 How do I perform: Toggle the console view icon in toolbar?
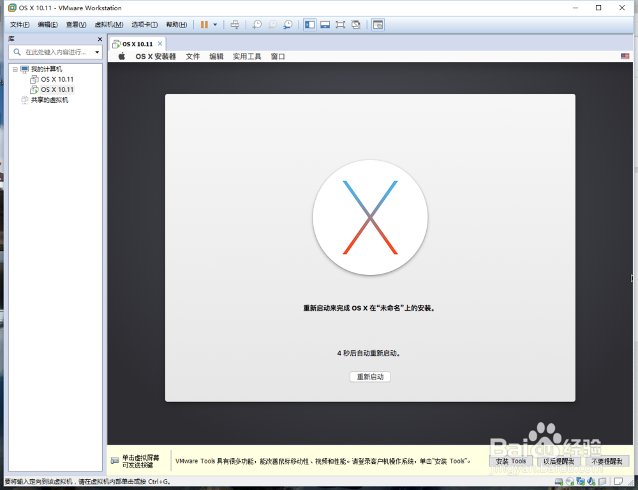pyautogui.click(x=378, y=25)
